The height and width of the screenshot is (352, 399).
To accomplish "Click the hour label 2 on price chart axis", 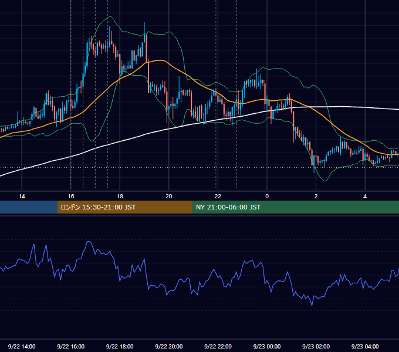I will tap(316, 197).
